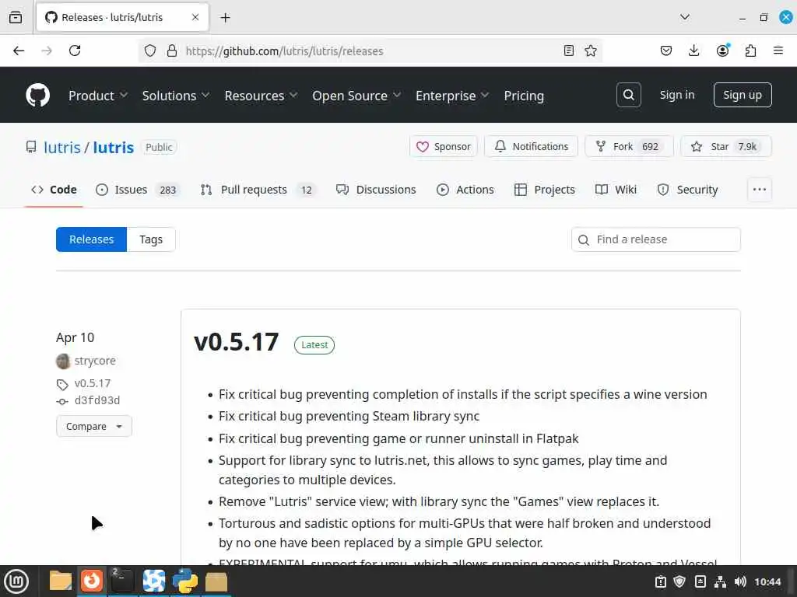Click the Pricing link

click(x=524, y=96)
